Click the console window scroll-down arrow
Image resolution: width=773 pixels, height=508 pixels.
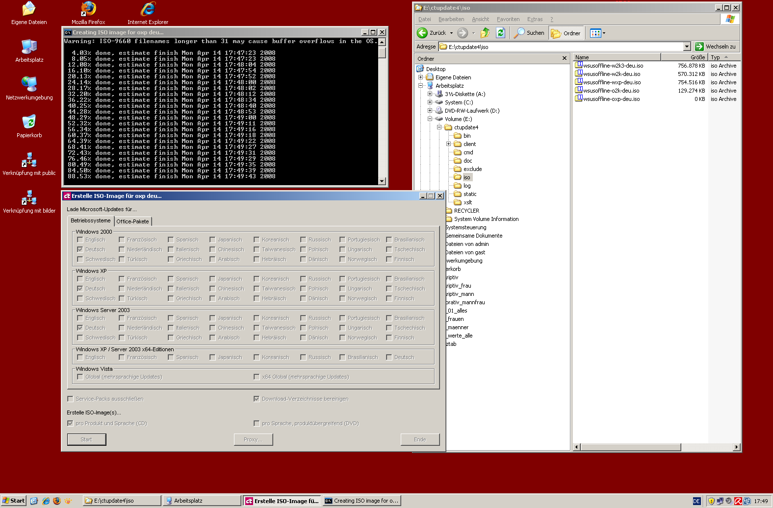tap(382, 181)
